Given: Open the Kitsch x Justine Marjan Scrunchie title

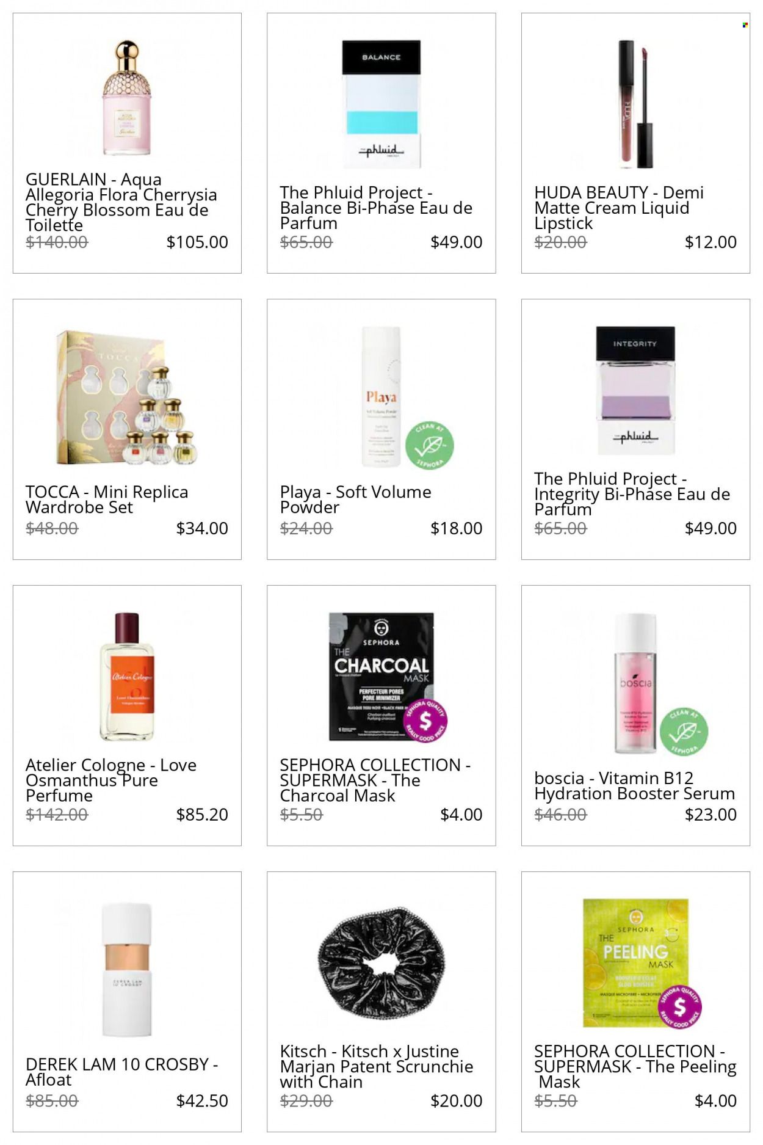Looking at the screenshot, I should (376, 1066).
